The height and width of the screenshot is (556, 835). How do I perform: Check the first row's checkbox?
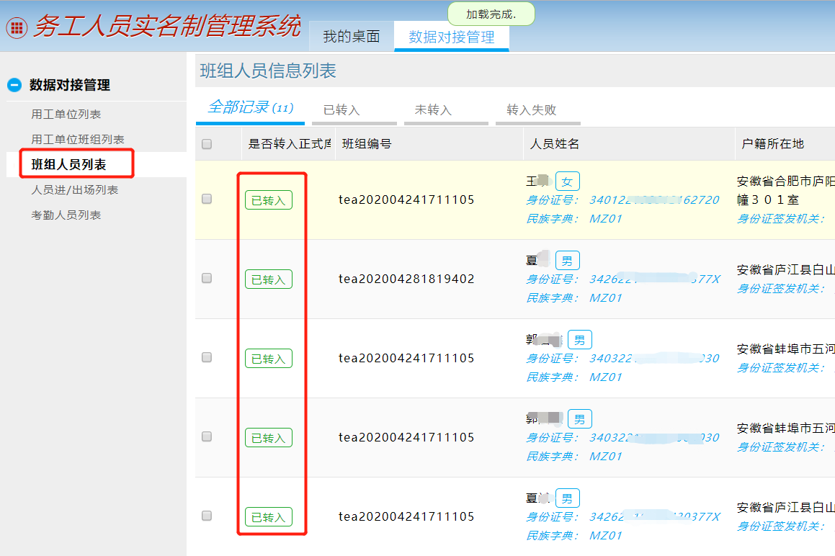207,199
